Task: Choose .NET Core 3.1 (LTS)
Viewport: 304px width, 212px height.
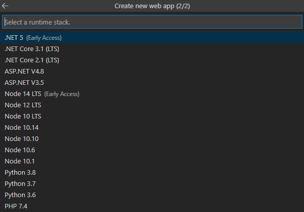Action: [152, 49]
